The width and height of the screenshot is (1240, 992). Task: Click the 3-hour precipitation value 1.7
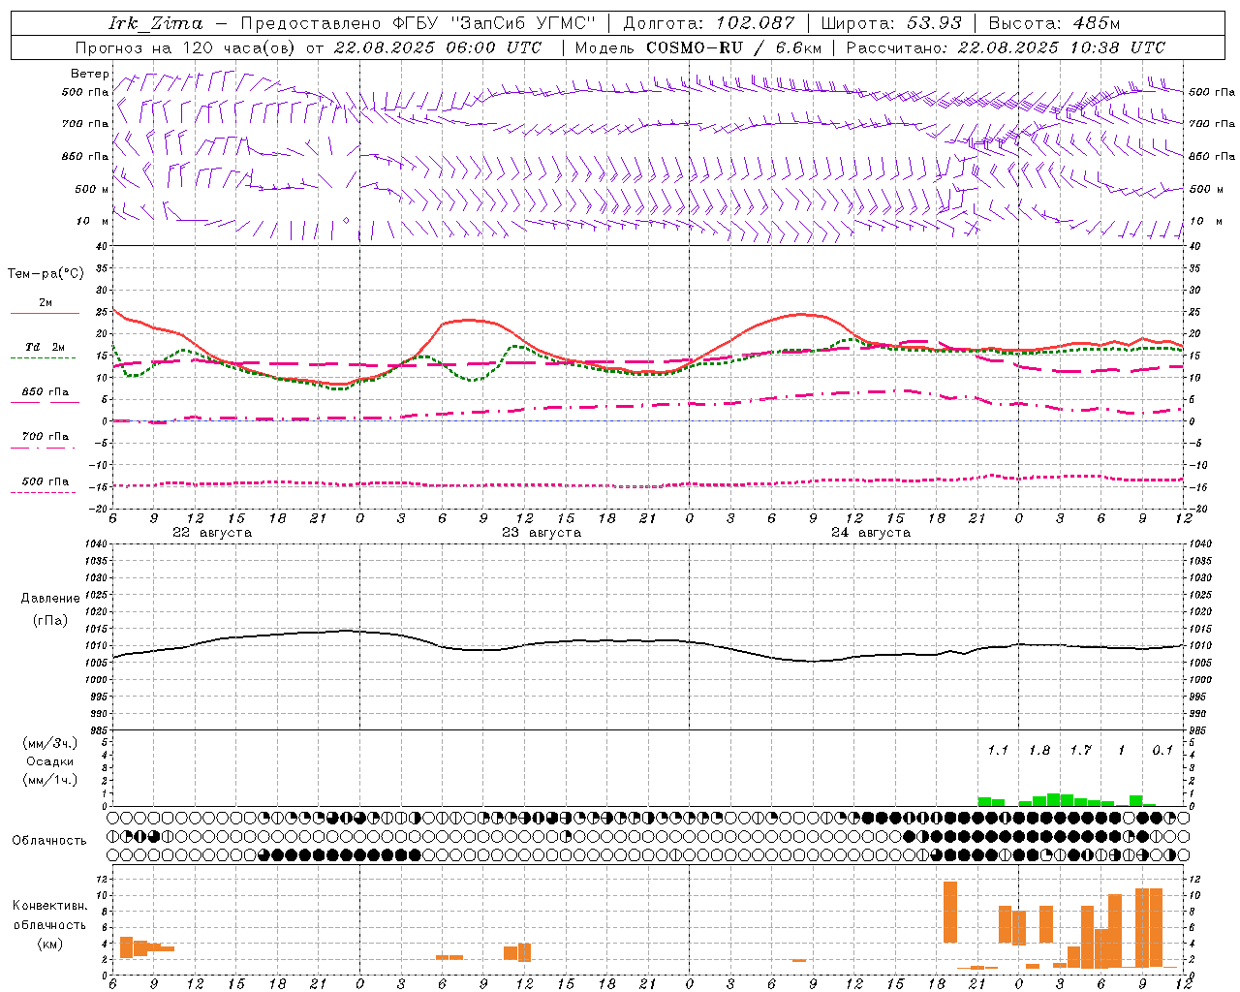[x=1081, y=751]
